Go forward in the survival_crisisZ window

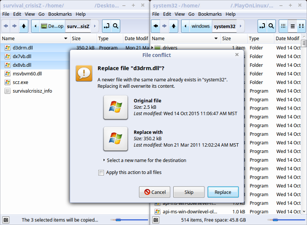coord(14,26)
